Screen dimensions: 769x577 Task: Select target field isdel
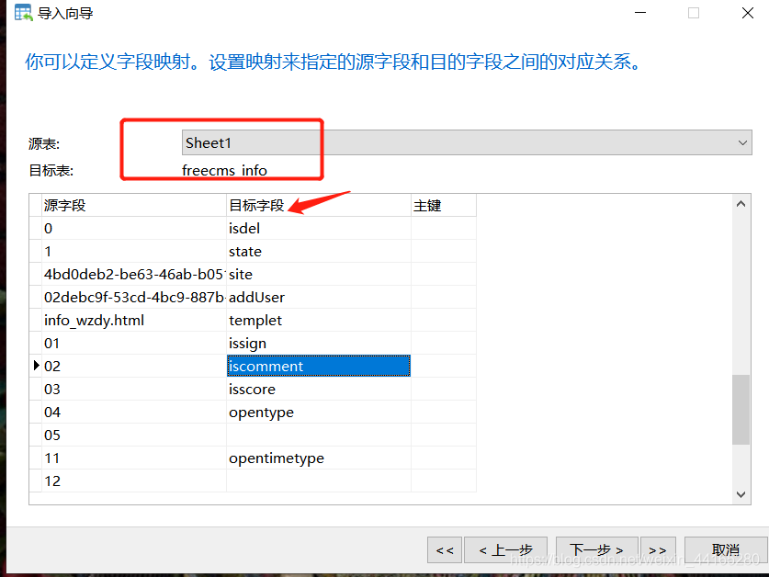(x=319, y=228)
